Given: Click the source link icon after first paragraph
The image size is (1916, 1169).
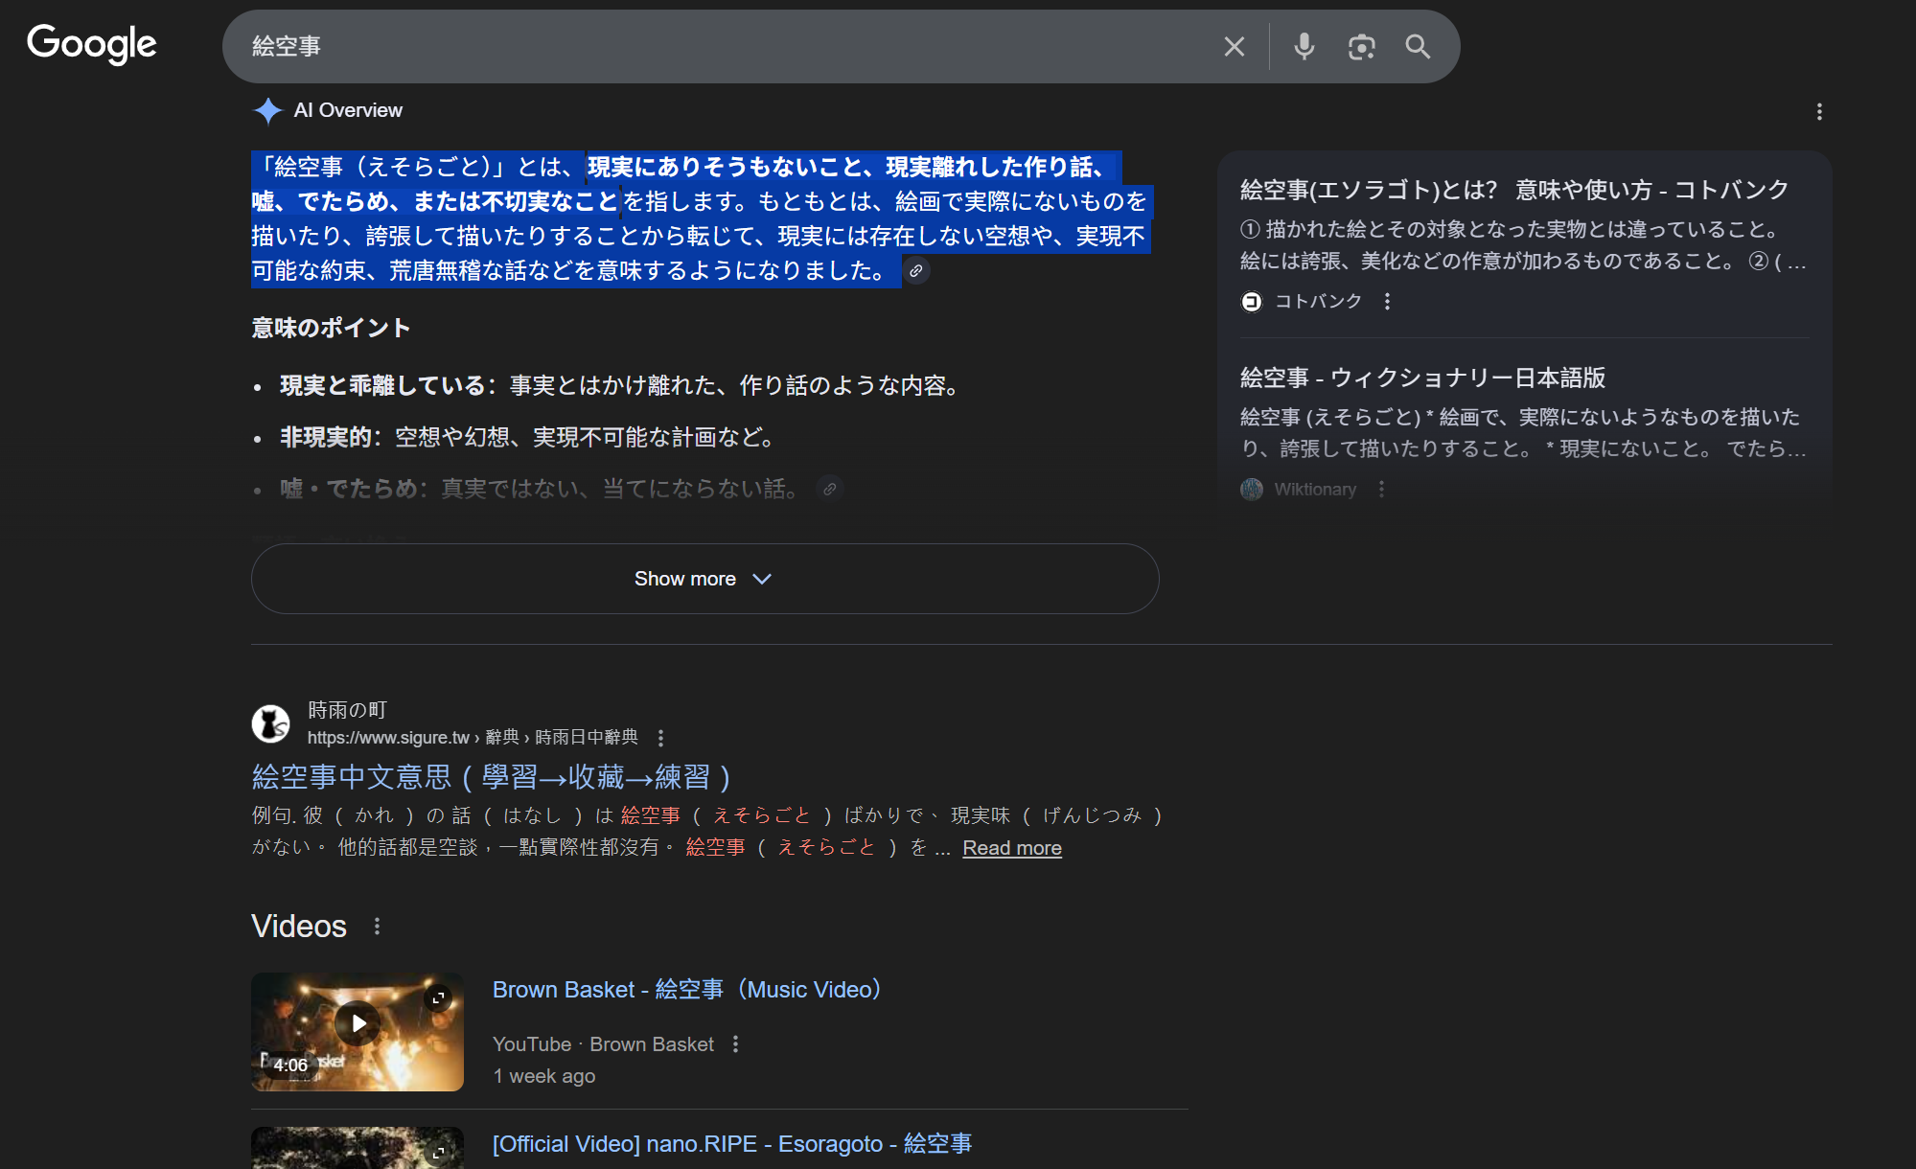Looking at the screenshot, I should 915,271.
